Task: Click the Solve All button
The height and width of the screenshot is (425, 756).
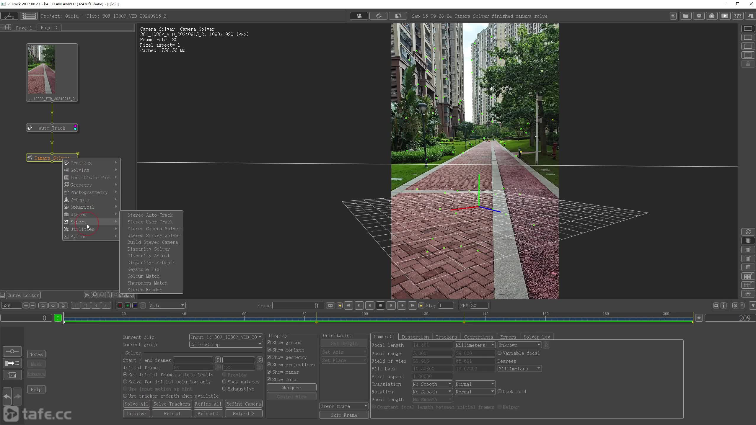Action: coord(136,404)
